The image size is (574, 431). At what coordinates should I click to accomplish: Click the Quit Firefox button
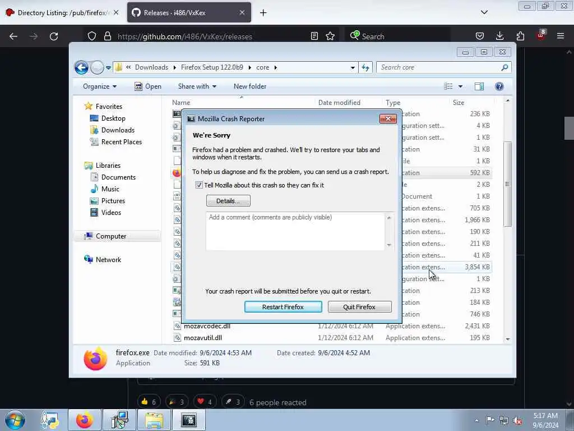click(x=359, y=307)
